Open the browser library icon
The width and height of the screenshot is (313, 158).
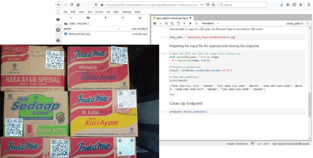288,5
